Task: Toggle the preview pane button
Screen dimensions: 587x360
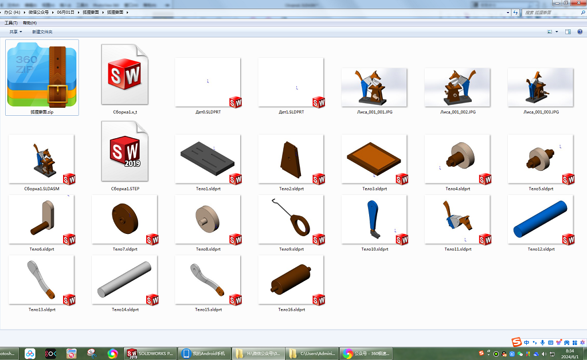Action: click(x=568, y=32)
